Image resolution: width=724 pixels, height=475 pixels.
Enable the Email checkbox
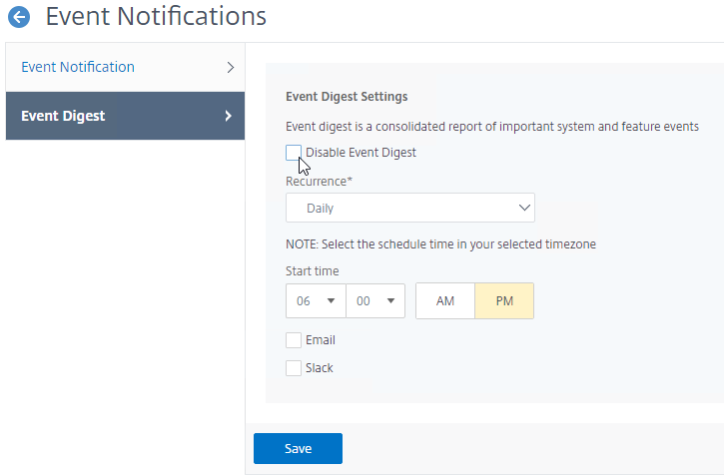point(294,340)
